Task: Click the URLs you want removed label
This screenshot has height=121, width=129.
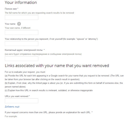Action: [17, 96]
